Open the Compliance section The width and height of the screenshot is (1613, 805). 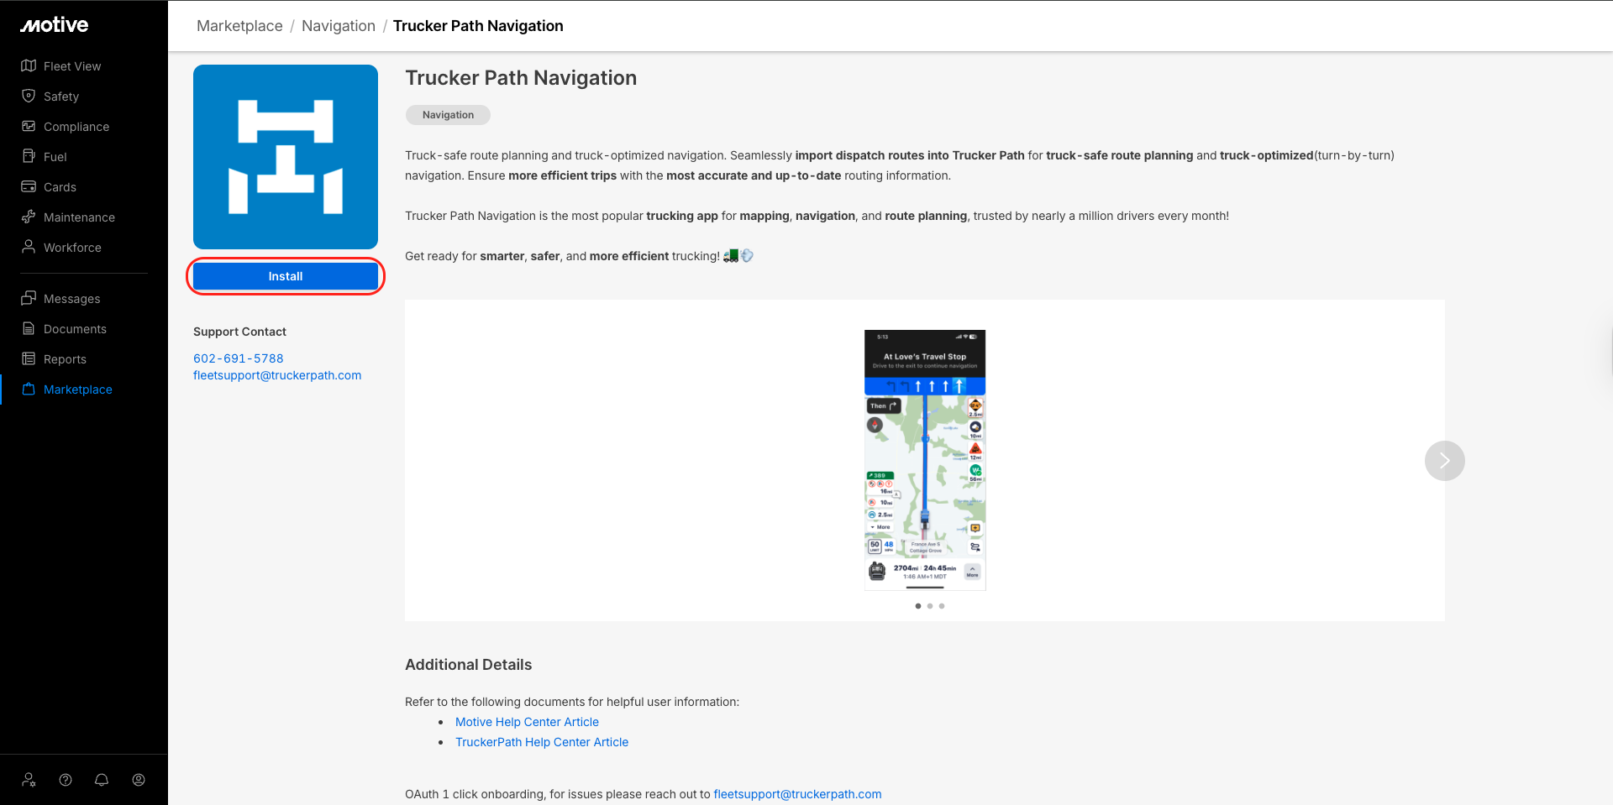tap(76, 127)
